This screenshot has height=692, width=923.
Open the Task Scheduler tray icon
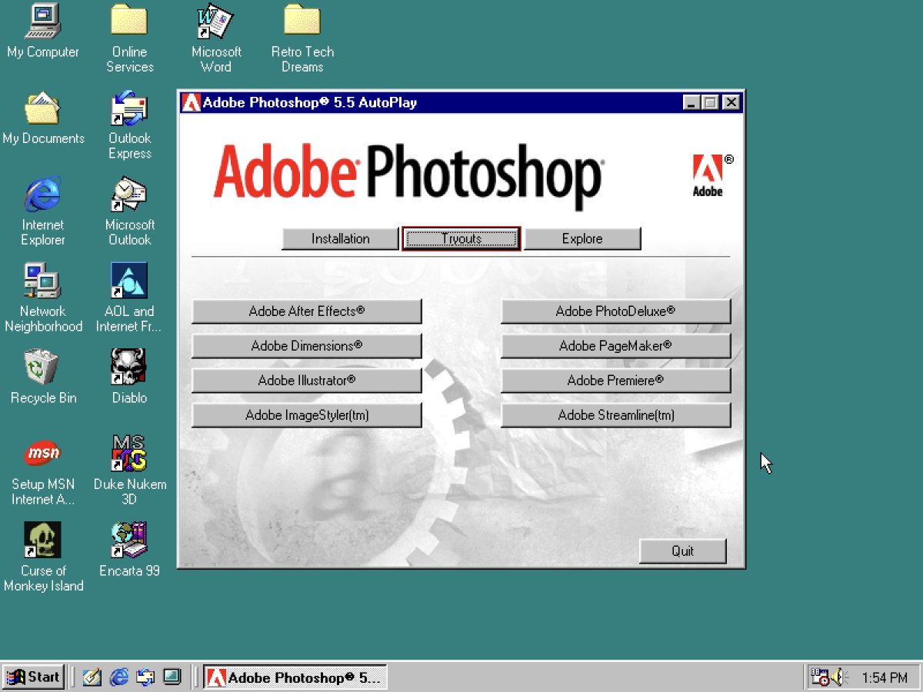point(819,677)
